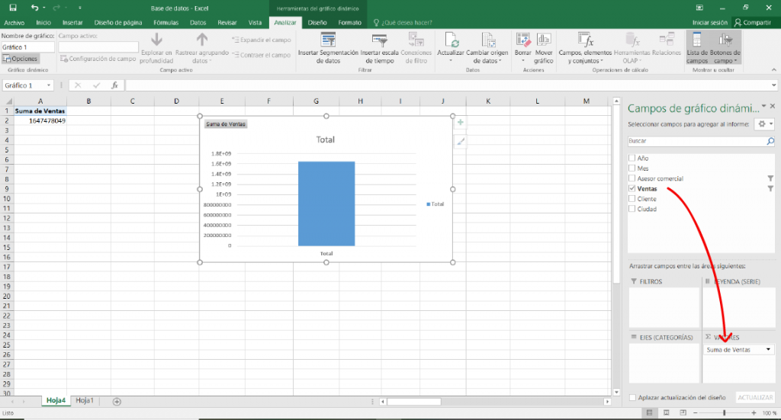Open Quick Access Toolbar customize dropdown
This screenshot has width=781, height=420.
click(x=79, y=8)
